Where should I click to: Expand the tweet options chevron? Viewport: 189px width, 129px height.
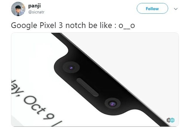tap(176, 9)
